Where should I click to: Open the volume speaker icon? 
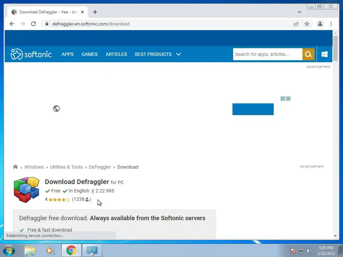coord(309,251)
